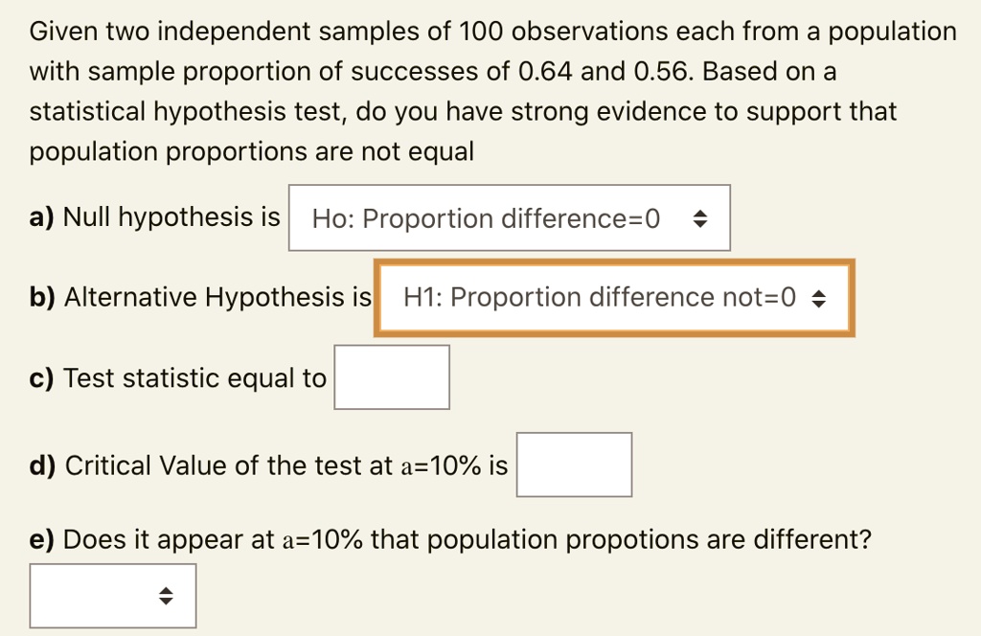
Task: Click the 'c) Test statistic equal to' label
Action: [x=178, y=378]
